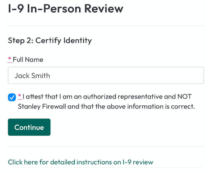The width and height of the screenshot is (212, 173).
Task: Click the red asterisk beside the attestation
Action: pyautogui.click(x=20, y=96)
